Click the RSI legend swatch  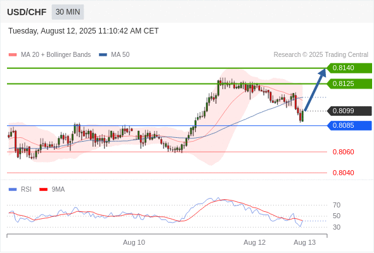click(13, 190)
